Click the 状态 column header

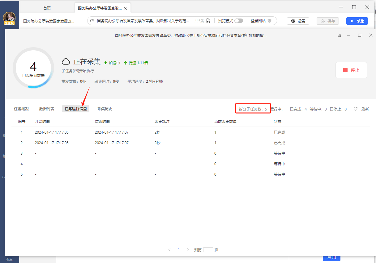(278, 122)
